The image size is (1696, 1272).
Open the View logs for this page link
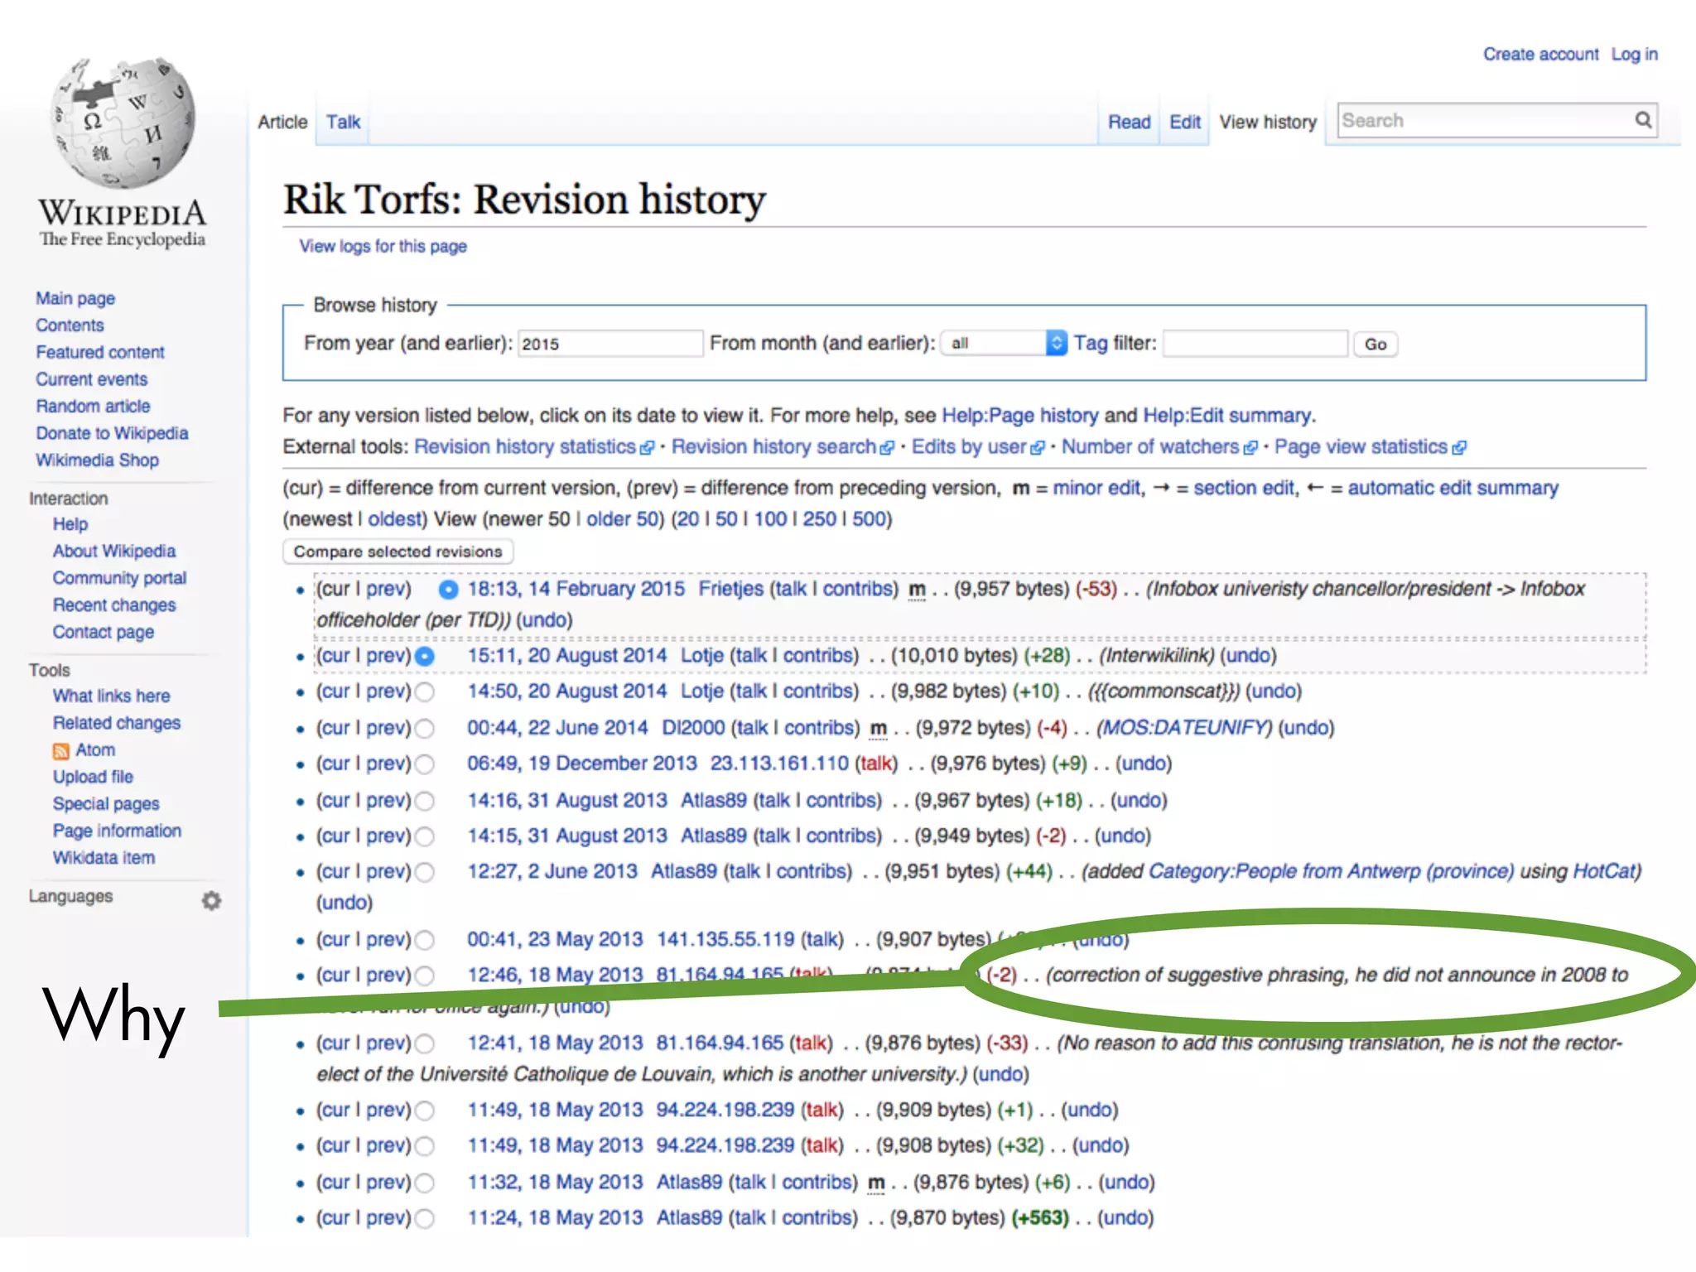click(383, 247)
